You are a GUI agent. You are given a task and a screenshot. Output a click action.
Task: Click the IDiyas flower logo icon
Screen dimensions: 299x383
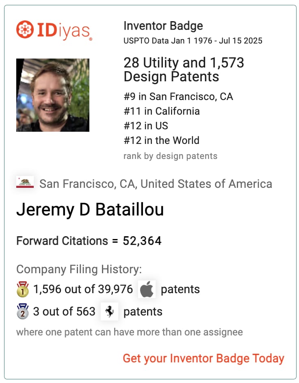[25, 29]
